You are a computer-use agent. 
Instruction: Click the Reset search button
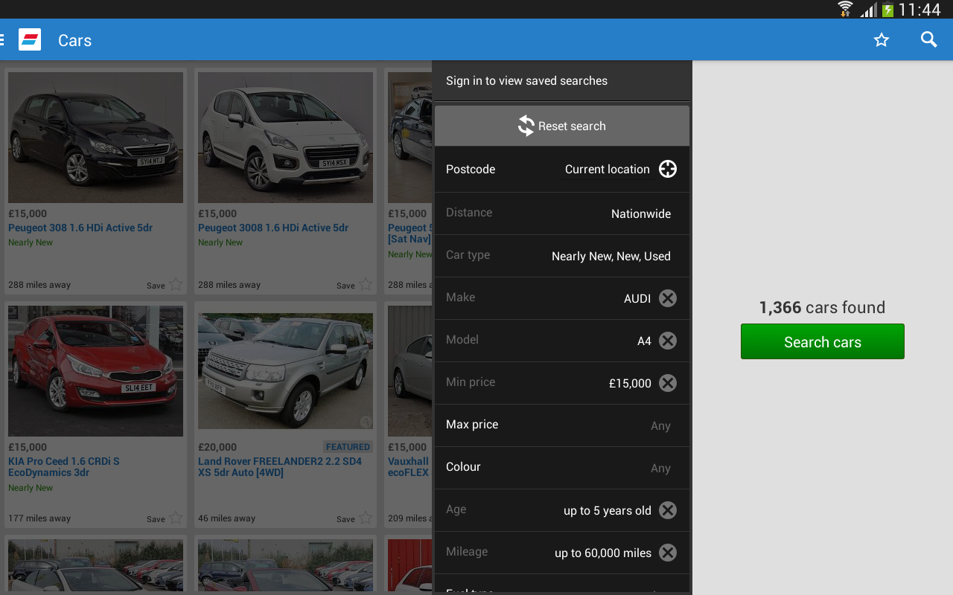pos(562,126)
